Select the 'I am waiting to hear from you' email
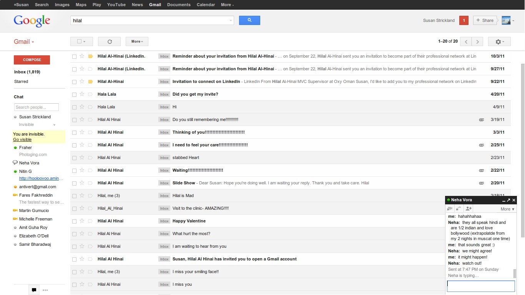The width and height of the screenshot is (525, 295). pos(74,246)
